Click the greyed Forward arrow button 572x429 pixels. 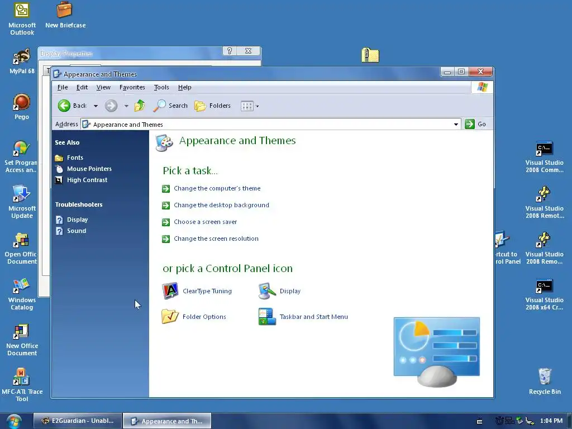pyautogui.click(x=111, y=106)
